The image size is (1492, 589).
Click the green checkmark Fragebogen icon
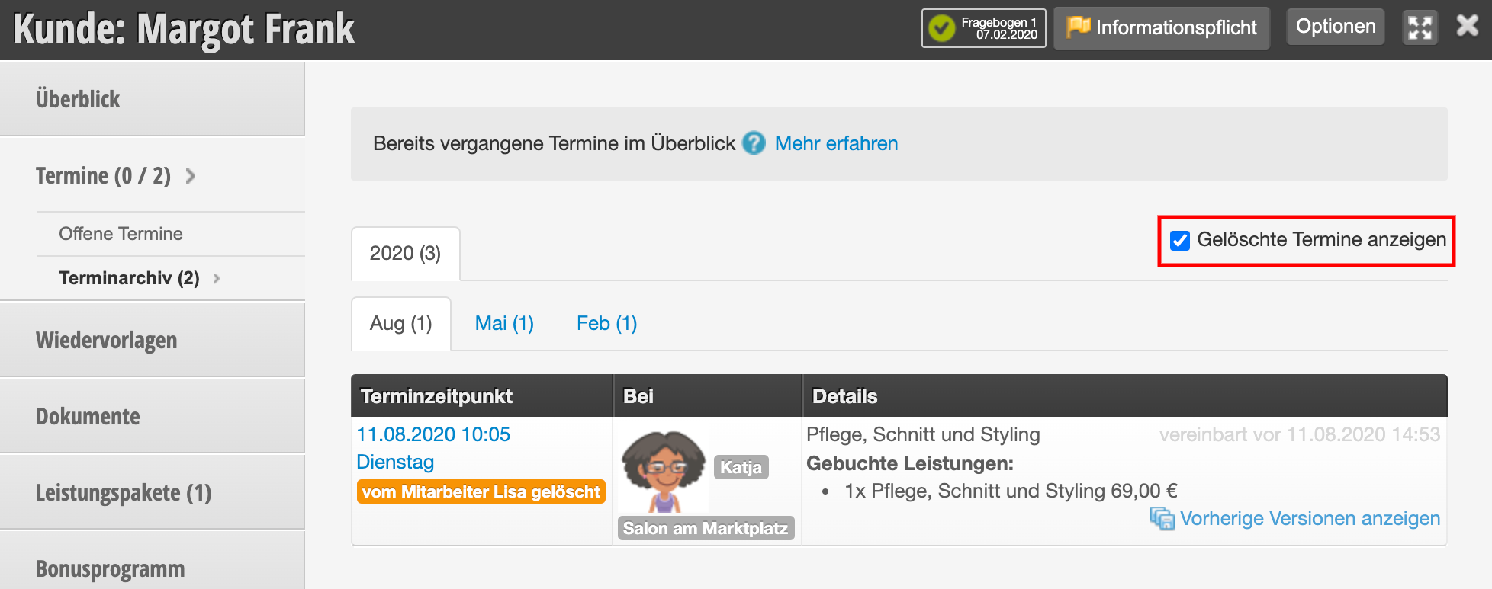click(x=941, y=28)
